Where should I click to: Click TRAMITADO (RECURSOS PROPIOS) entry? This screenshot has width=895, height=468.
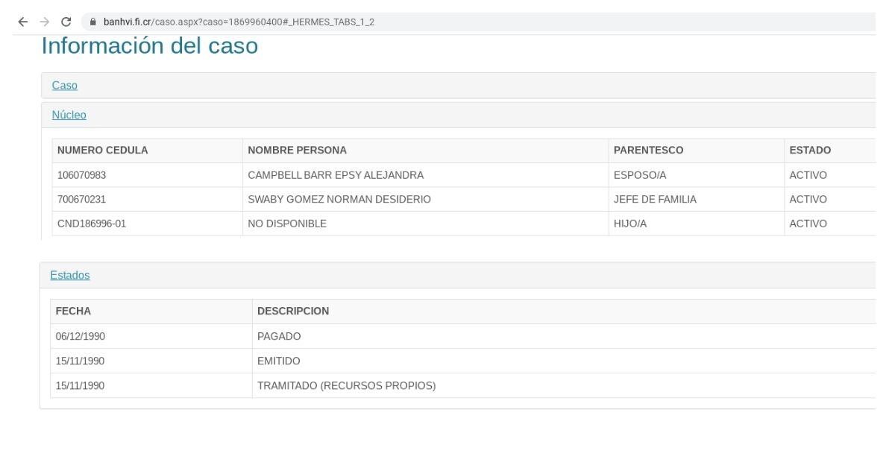click(x=346, y=386)
